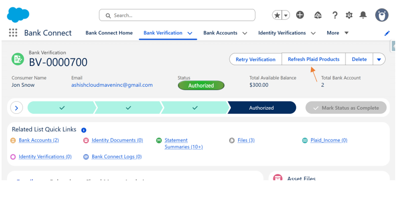This screenshot has width=402, height=197.
Task: Click the global actions plus icon
Action: coord(300,15)
